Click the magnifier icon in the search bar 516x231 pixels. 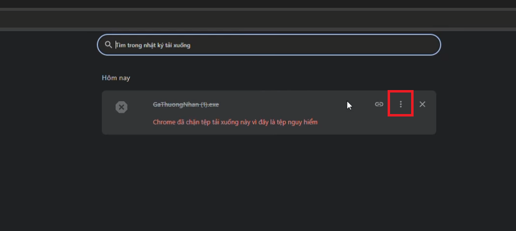coord(109,45)
